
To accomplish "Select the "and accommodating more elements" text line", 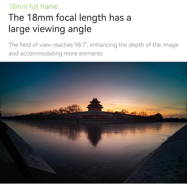I will [55, 54].
